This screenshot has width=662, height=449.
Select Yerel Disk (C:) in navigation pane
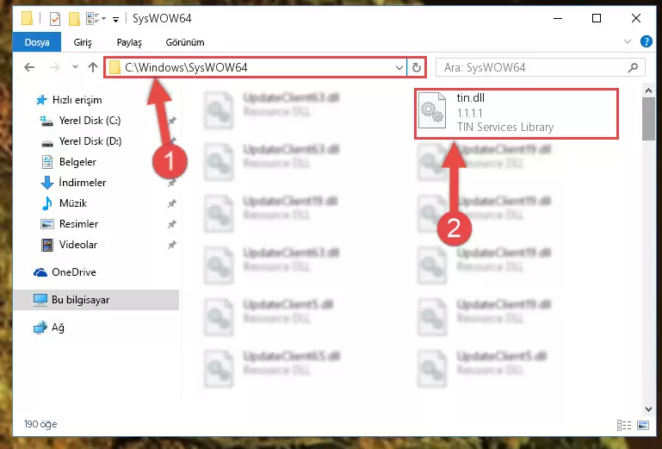(x=90, y=121)
